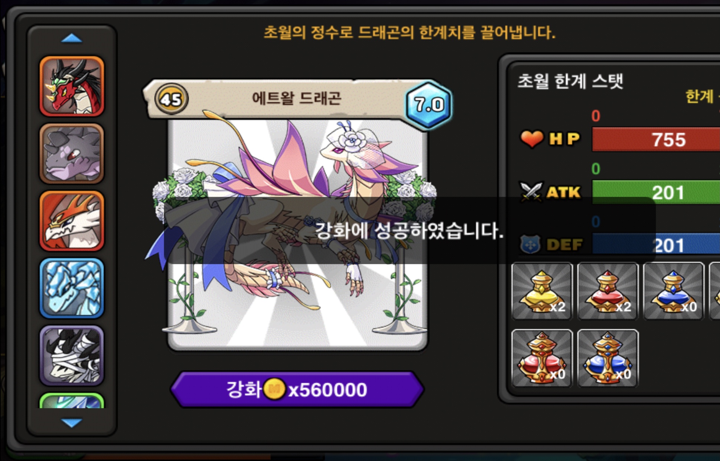Select the bandaged mummy dragon portrait
Image resolution: width=720 pixels, height=461 pixels.
pos(72,356)
